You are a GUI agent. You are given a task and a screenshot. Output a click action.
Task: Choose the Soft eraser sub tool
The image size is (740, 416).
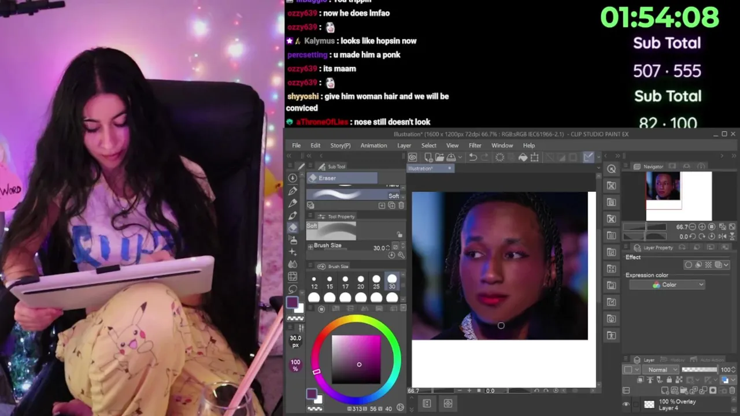click(x=354, y=195)
